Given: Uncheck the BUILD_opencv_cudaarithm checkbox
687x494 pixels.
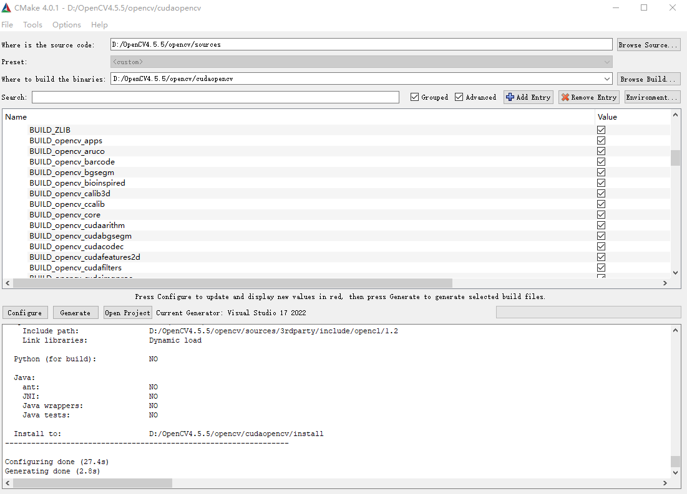Looking at the screenshot, I should click(x=601, y=226).
